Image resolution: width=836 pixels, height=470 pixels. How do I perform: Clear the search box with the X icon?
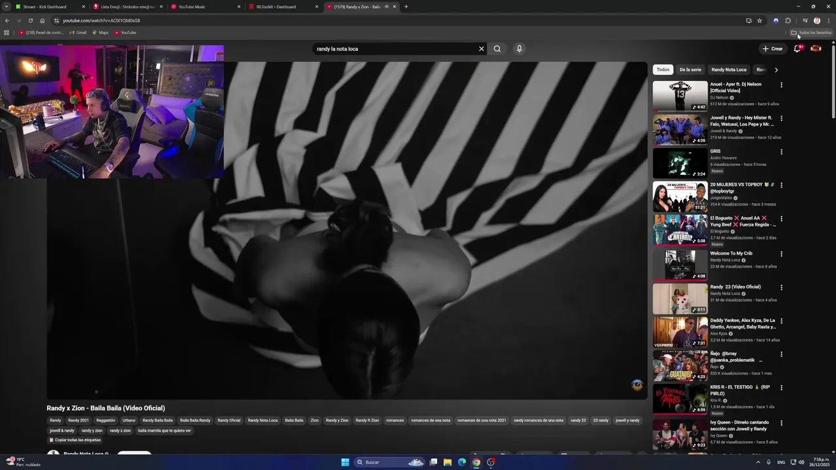point(481,49)
